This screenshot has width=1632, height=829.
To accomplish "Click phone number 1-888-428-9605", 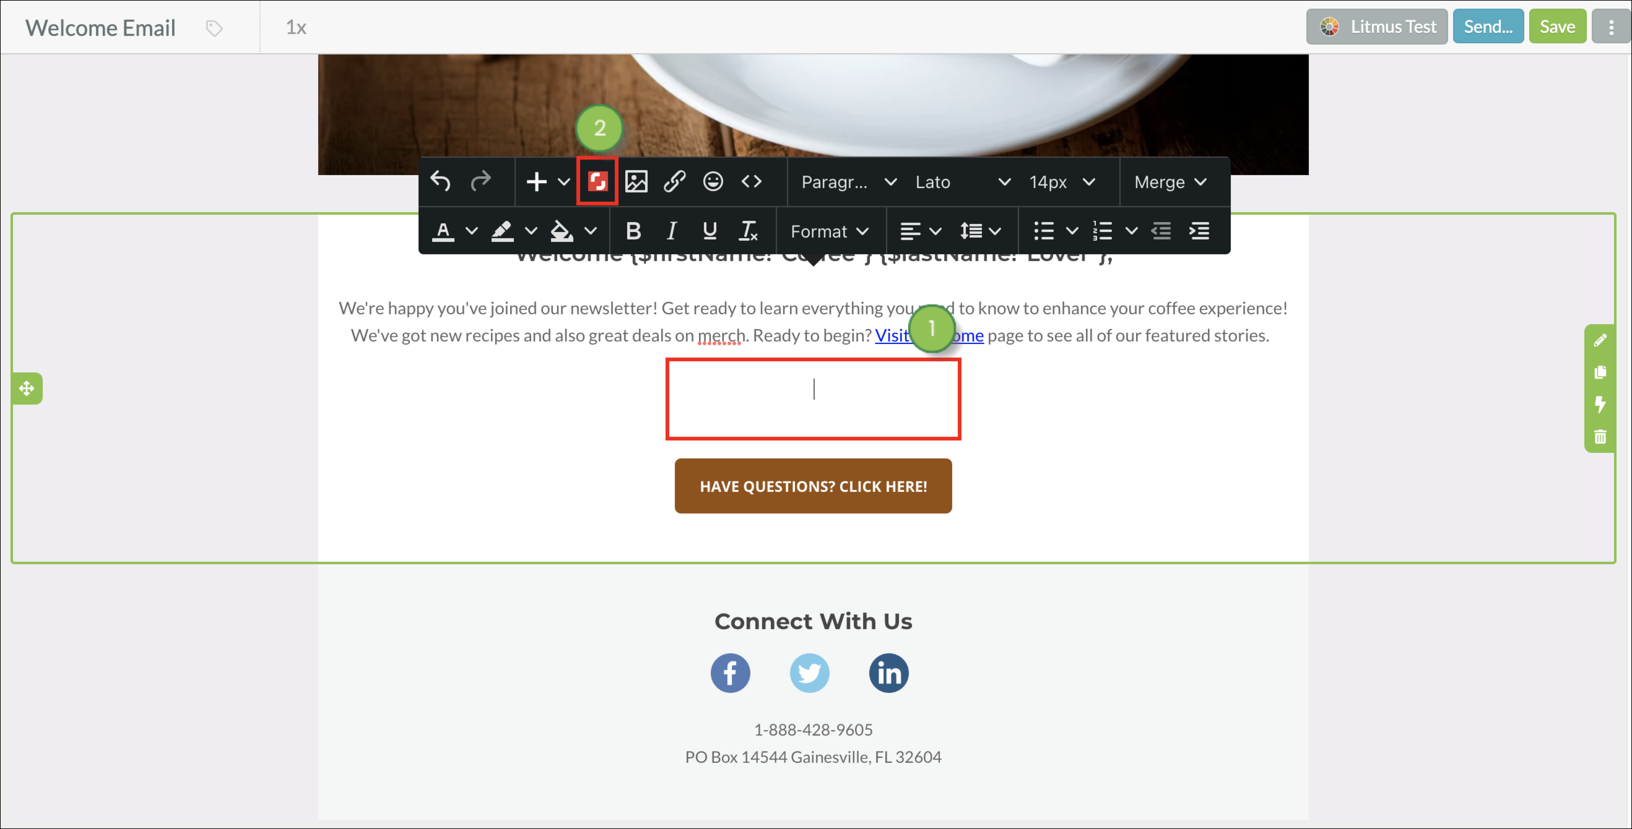I will 813,730.
